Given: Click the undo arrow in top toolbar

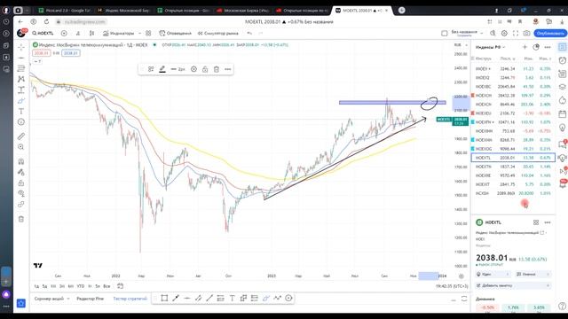Looking at the screenshot, I should point(249,34).
